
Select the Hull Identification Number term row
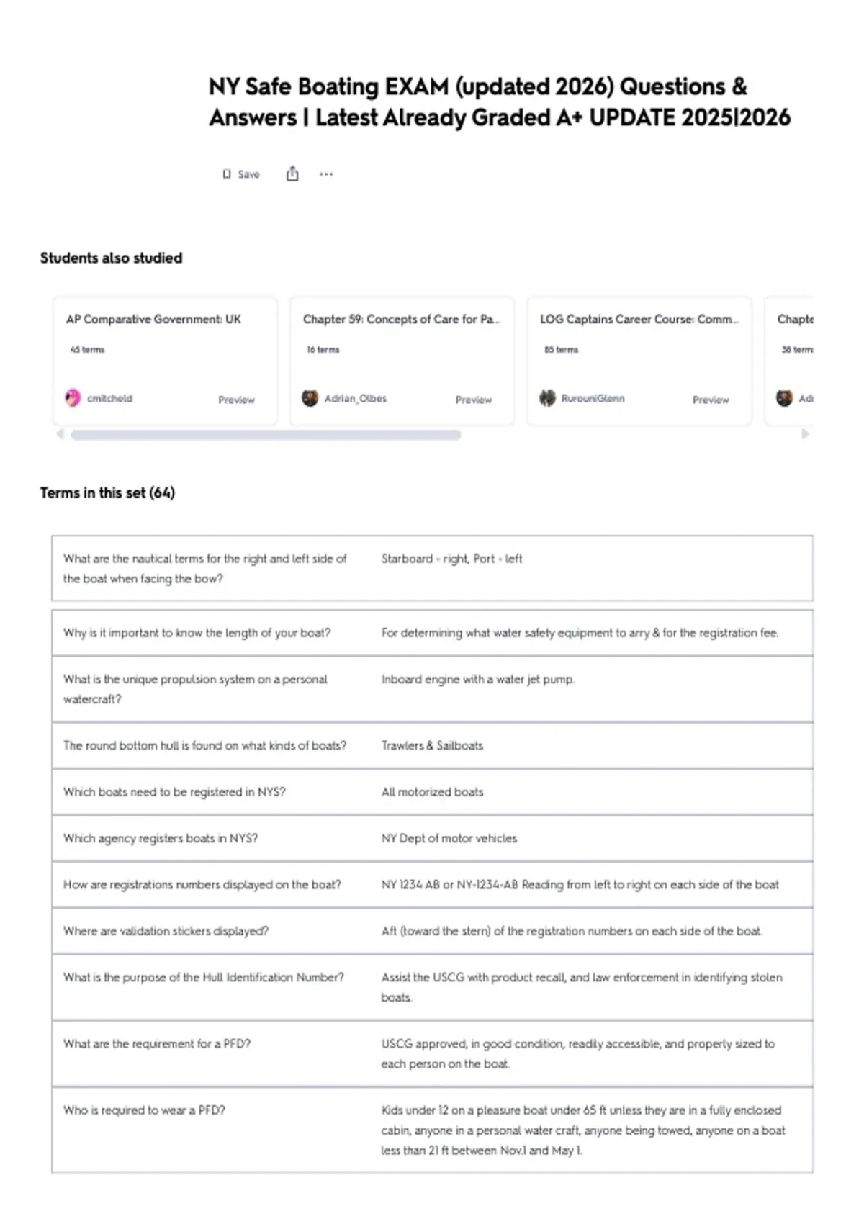432,987
